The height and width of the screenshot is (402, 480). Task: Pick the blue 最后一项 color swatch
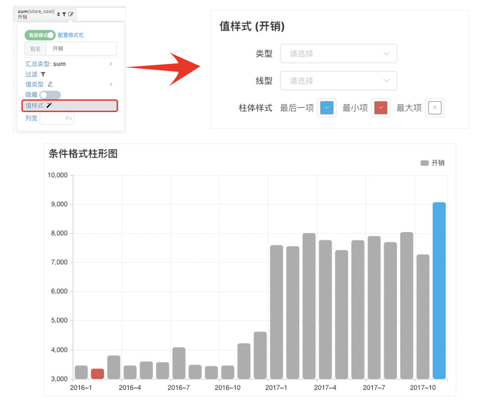point(327,108)
